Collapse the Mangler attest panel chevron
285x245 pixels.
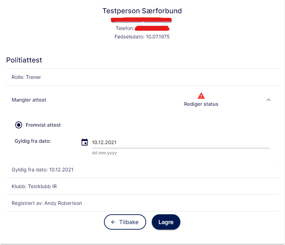pos(269,100)
